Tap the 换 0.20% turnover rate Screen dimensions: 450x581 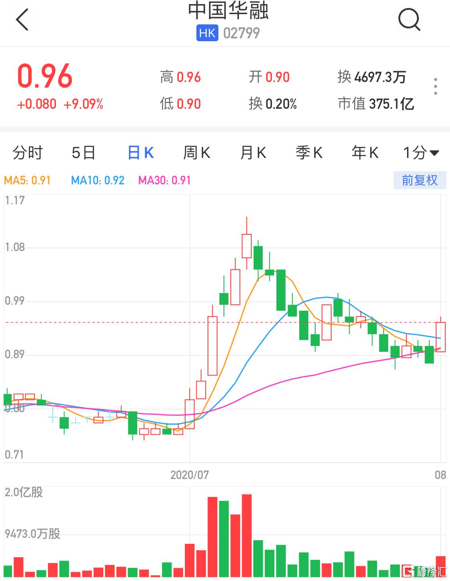pyautogui.click(x=273, y=104)
